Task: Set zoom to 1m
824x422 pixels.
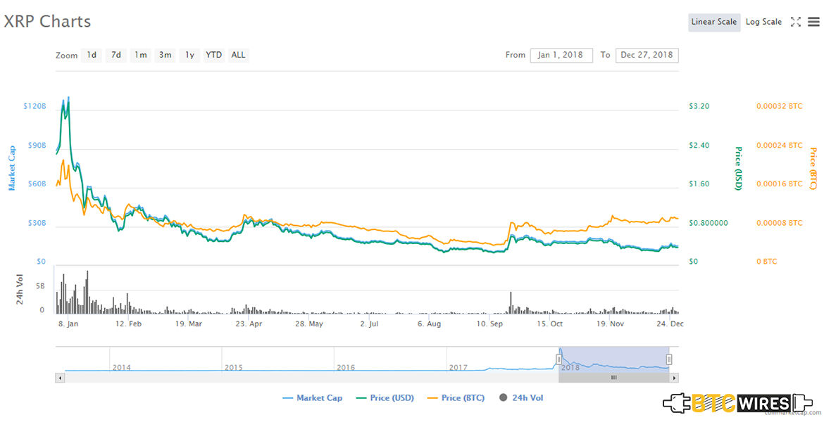Action: (140, 55)
